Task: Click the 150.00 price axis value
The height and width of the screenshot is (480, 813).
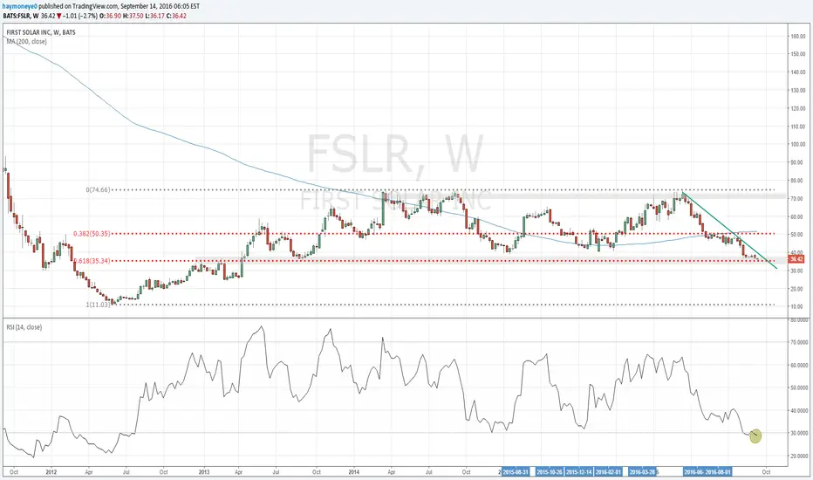Action: point(797,54)
